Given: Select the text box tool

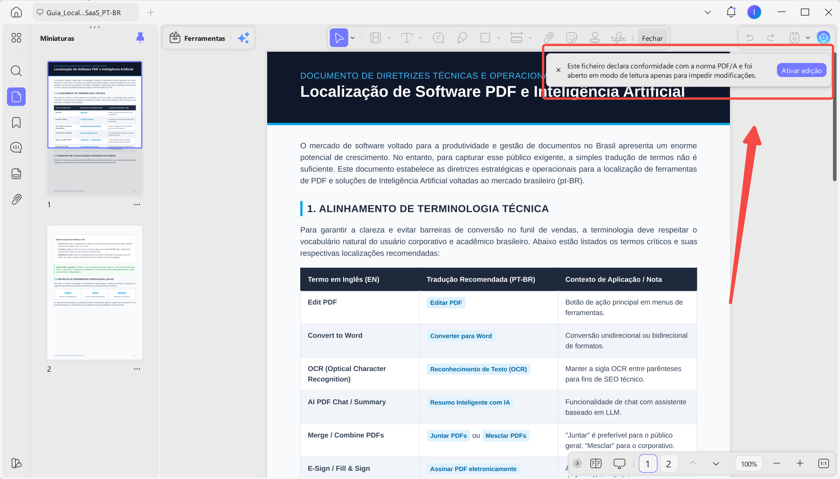Looking at the screenshot, I should 407,38.
